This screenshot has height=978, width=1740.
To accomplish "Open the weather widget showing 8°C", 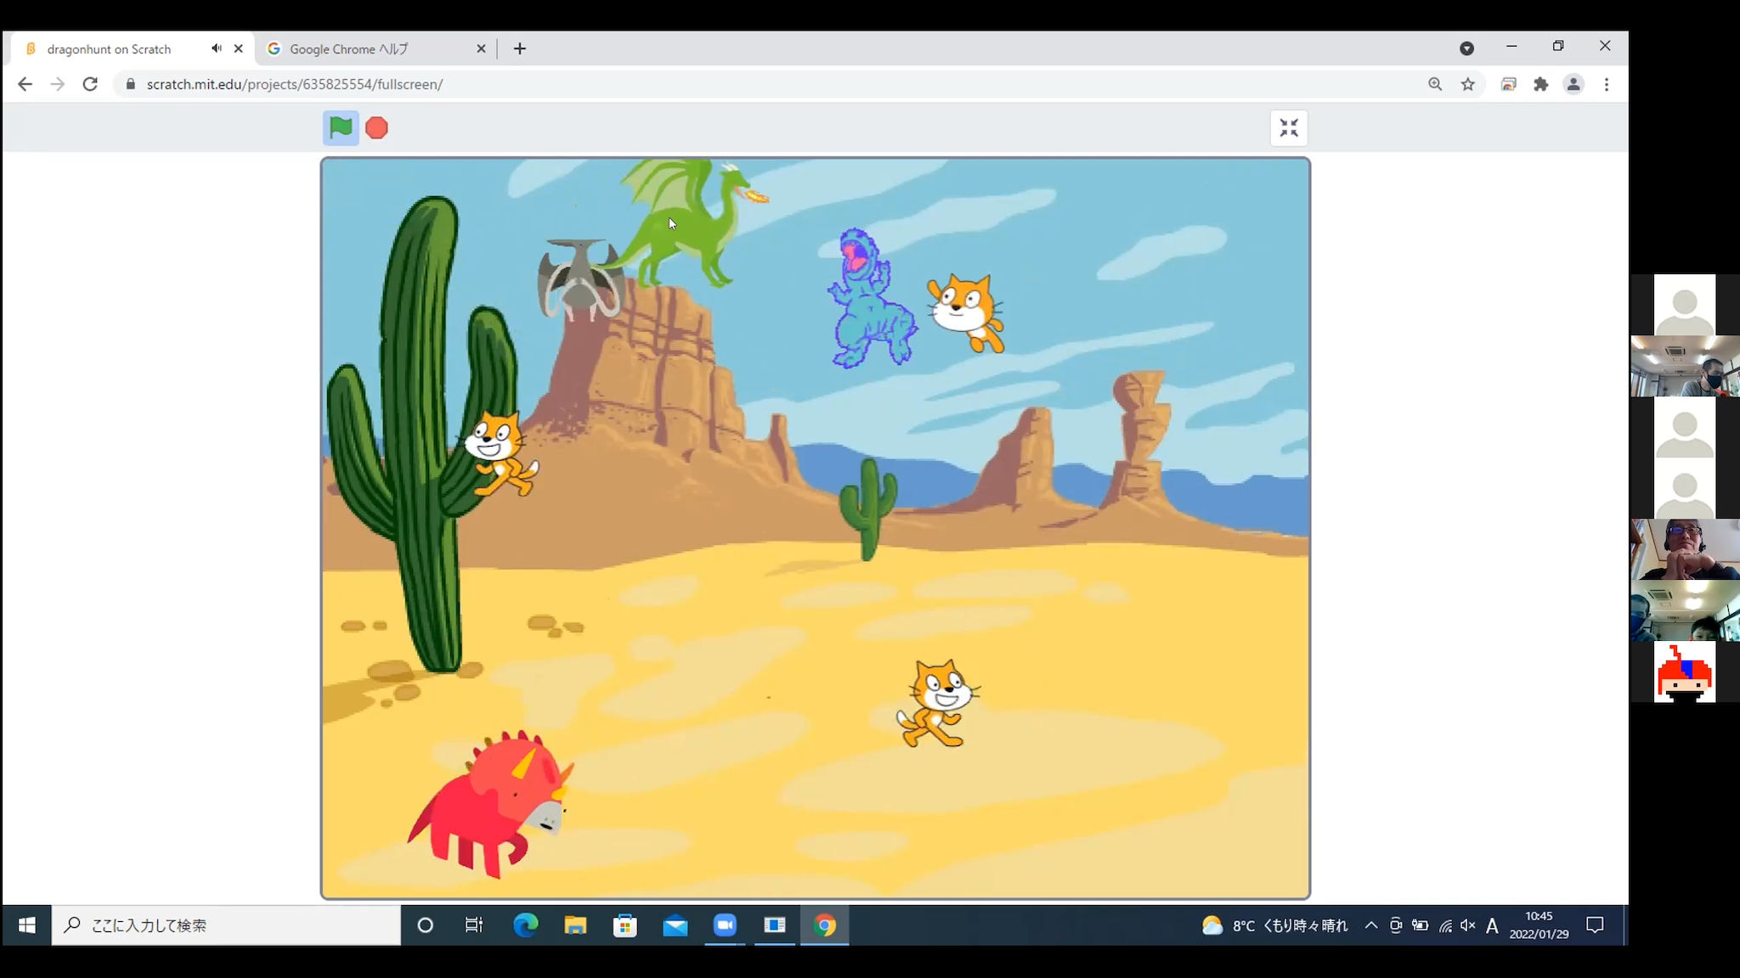I will [x=1274, y=925].
